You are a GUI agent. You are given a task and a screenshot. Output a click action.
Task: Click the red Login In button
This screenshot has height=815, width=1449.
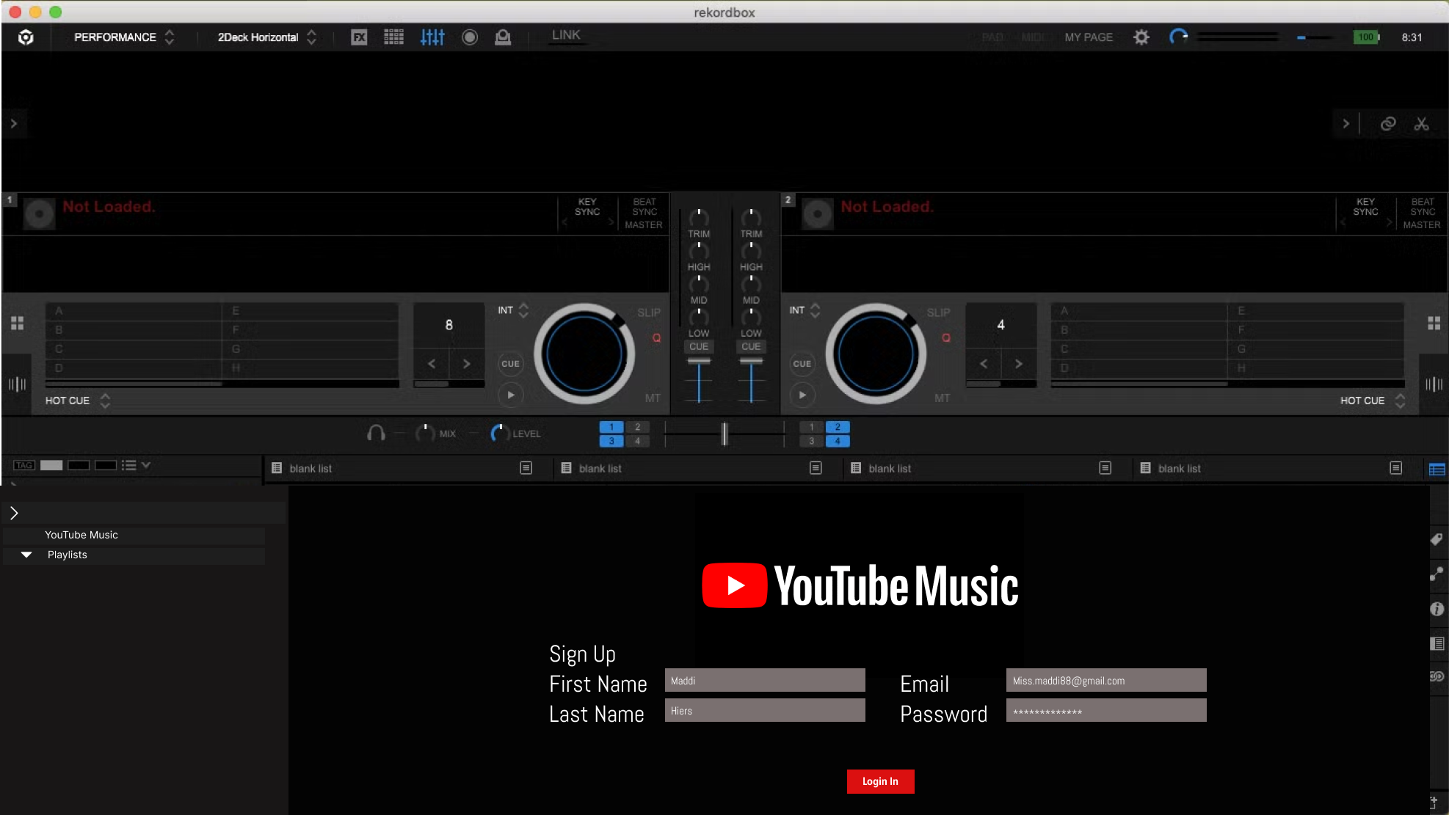[880, 781]
